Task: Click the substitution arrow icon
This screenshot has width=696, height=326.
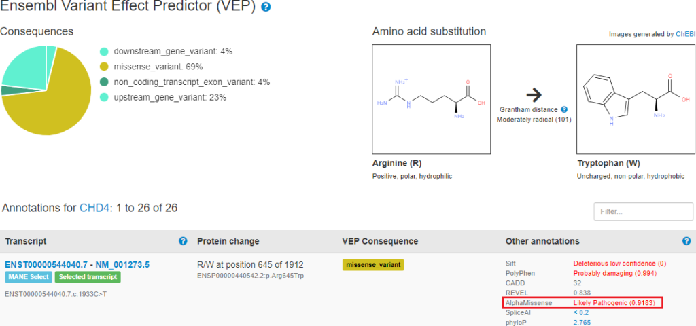Action: [536, 94]
